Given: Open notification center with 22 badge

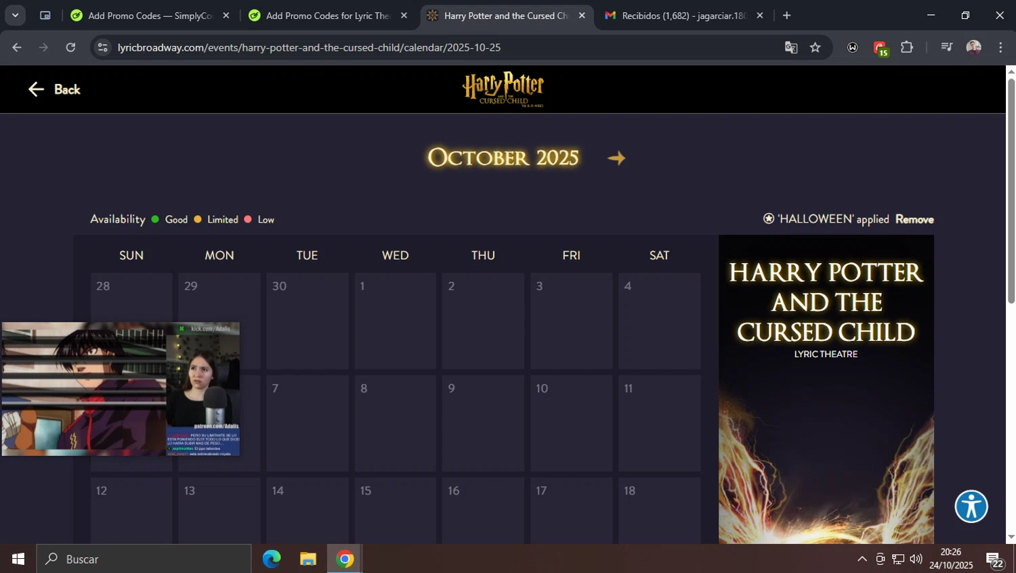Looking at the screenshot, I should coord(995,560).
